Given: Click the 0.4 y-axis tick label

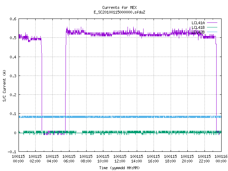Looking at the screenshot, I should (13, 57).
